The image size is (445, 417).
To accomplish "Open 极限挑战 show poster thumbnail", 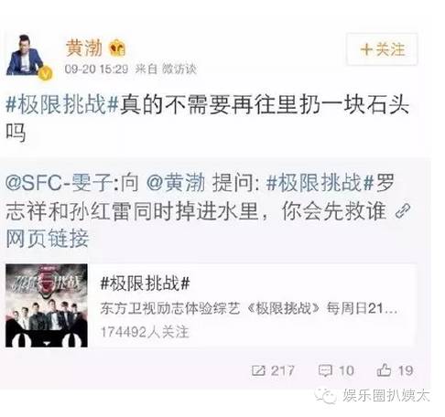I will pyautogui.click(x=47, y=305).
